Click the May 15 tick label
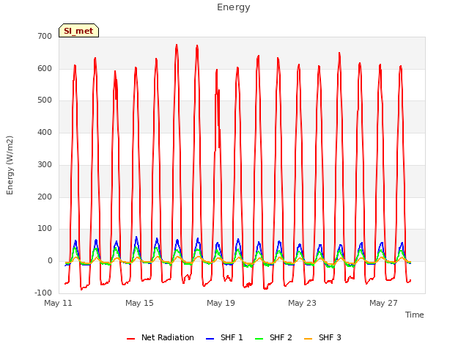The width and height of the screenshot is (469, 352). point(139,303)
